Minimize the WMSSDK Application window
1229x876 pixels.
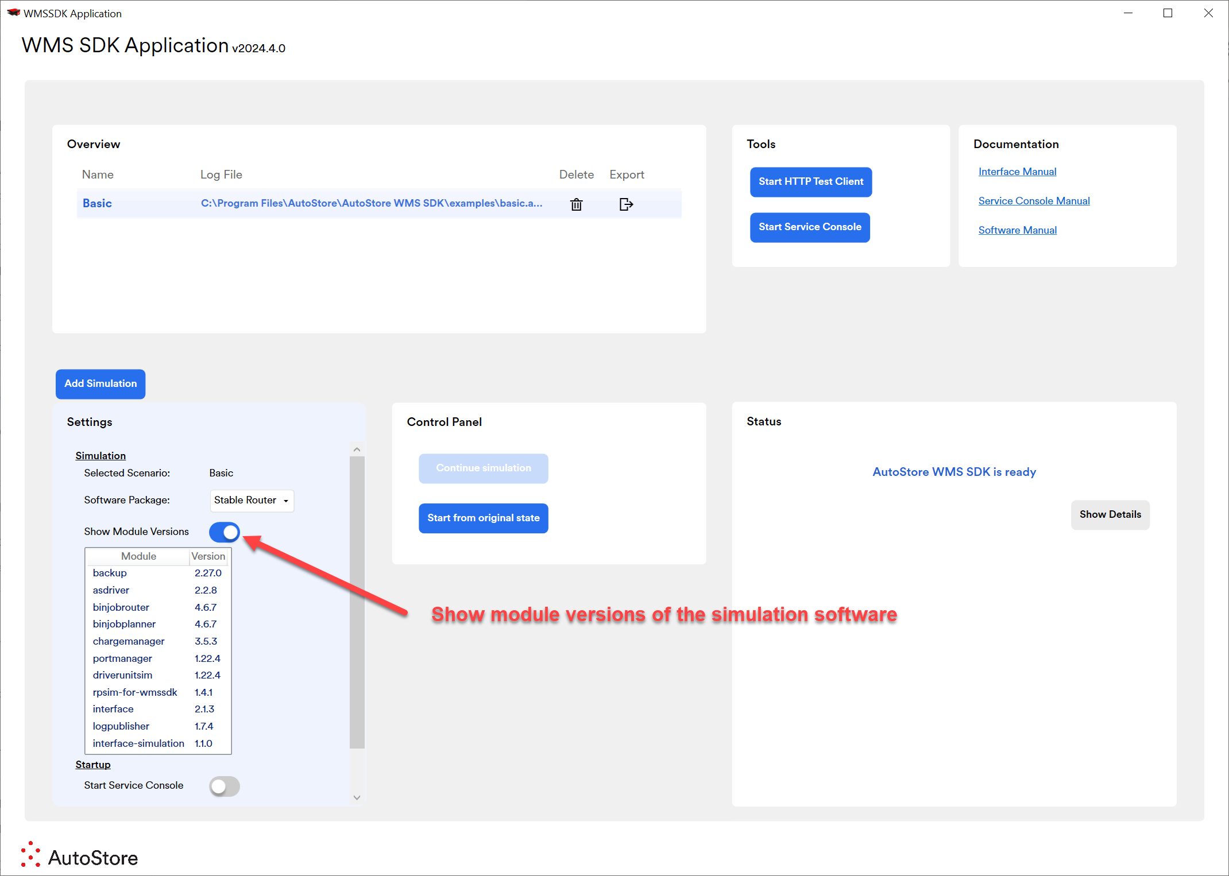[1128, 13]
